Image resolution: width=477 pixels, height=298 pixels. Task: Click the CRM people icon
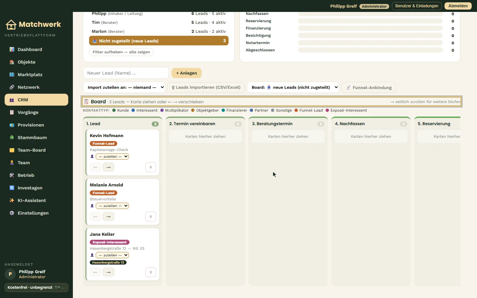(12, 100)
